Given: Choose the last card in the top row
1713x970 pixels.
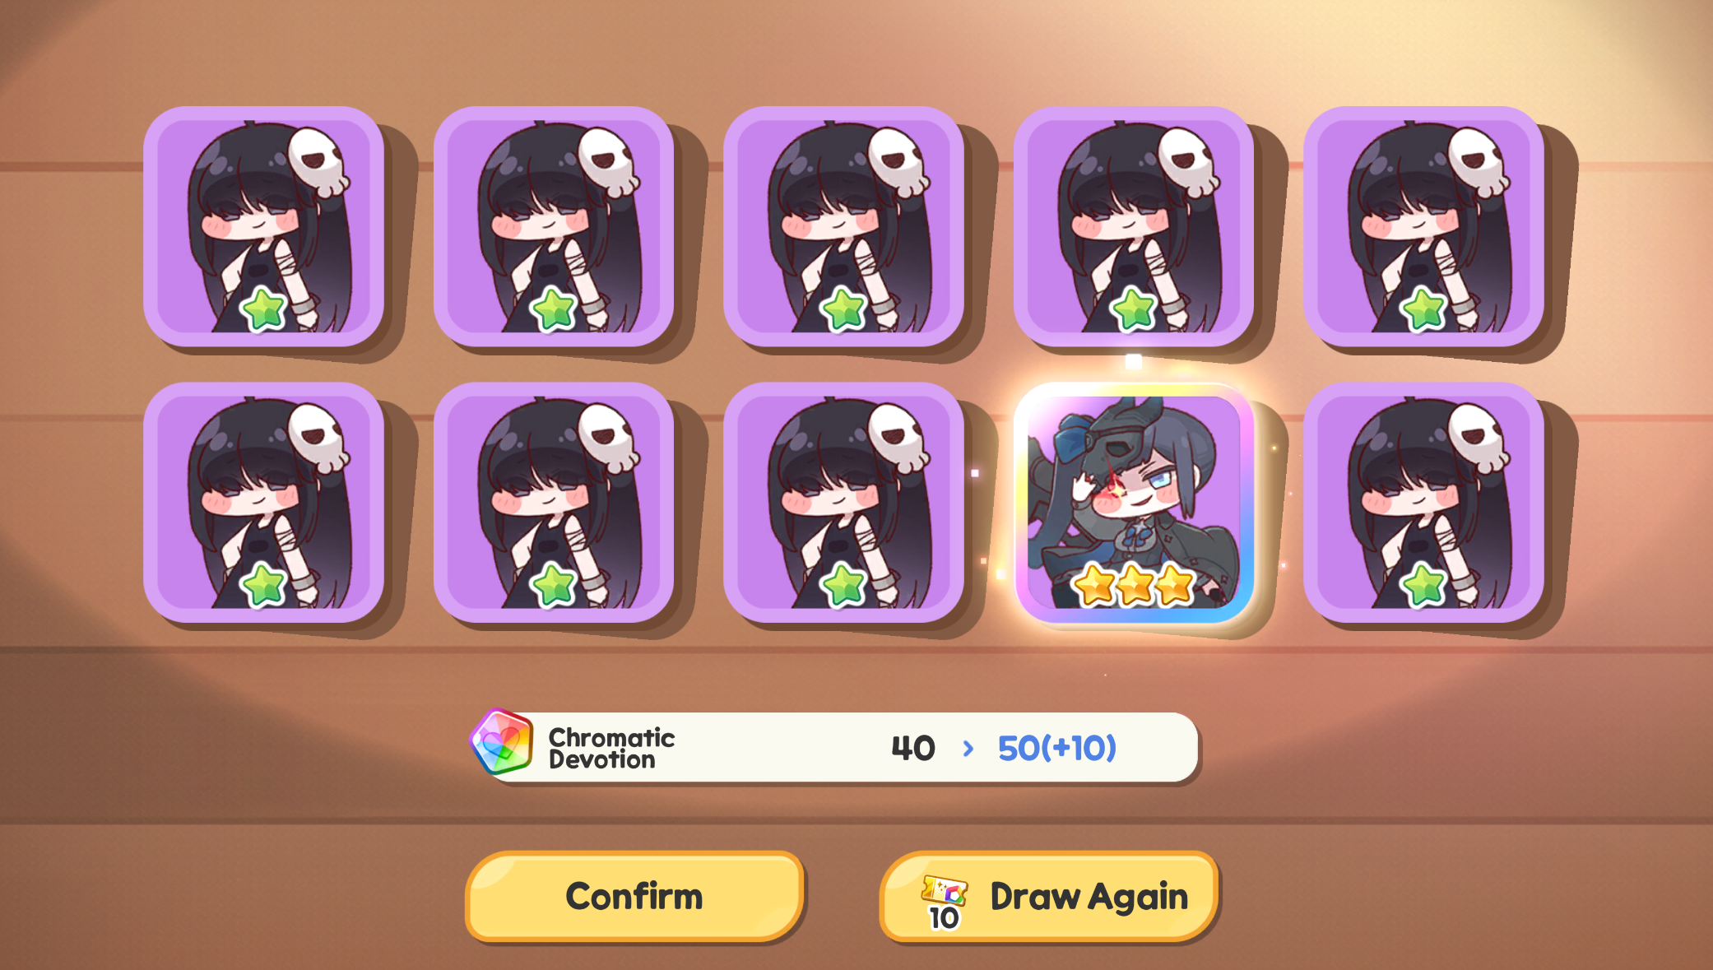Looking at the screenshot, I should coord(1423,227).
